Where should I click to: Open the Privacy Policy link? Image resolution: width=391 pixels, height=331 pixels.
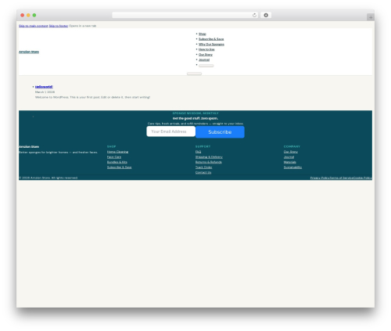point(320,178)
